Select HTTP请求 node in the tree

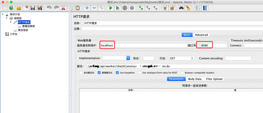[24, 22]
